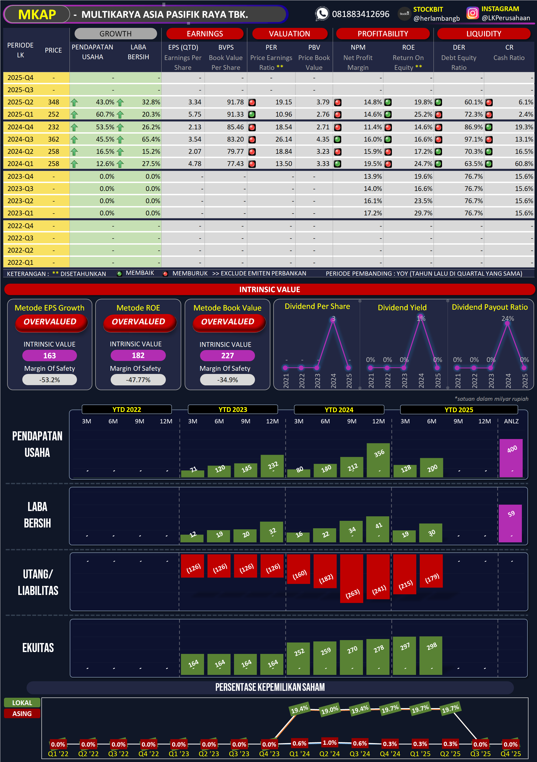The width and height of the screenshot is (537, 762).
Task: Click the EPS value 5.75
Action: click(x=194, y=114)
